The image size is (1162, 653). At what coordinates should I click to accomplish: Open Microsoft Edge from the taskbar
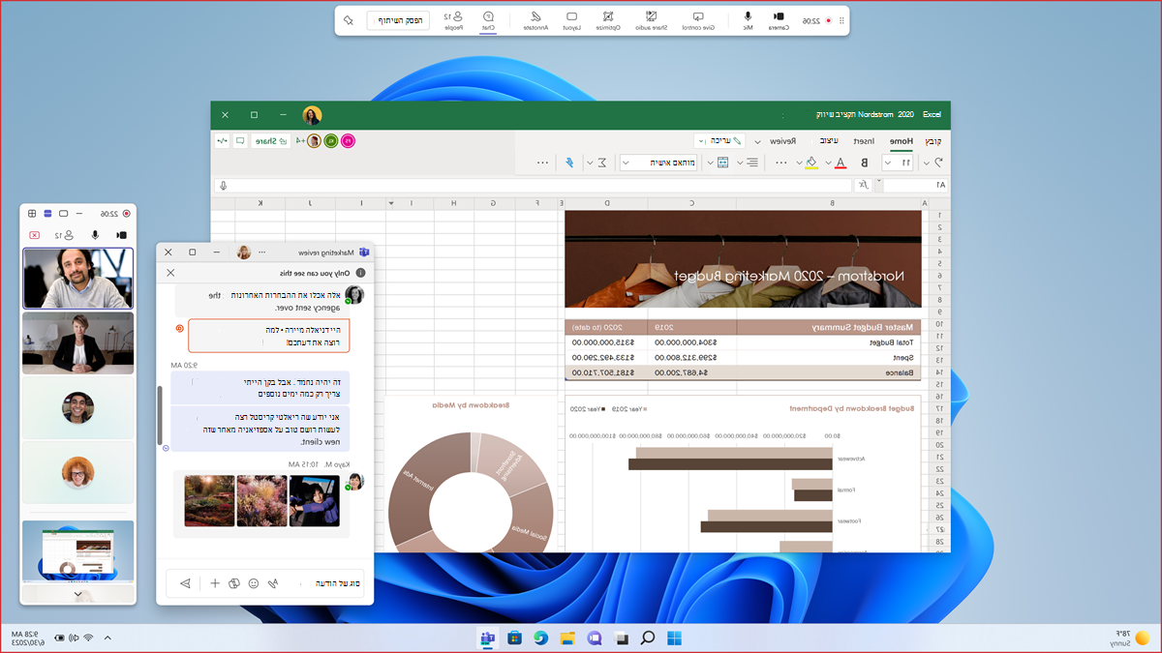pyautogui.click(x=541, y=638)
